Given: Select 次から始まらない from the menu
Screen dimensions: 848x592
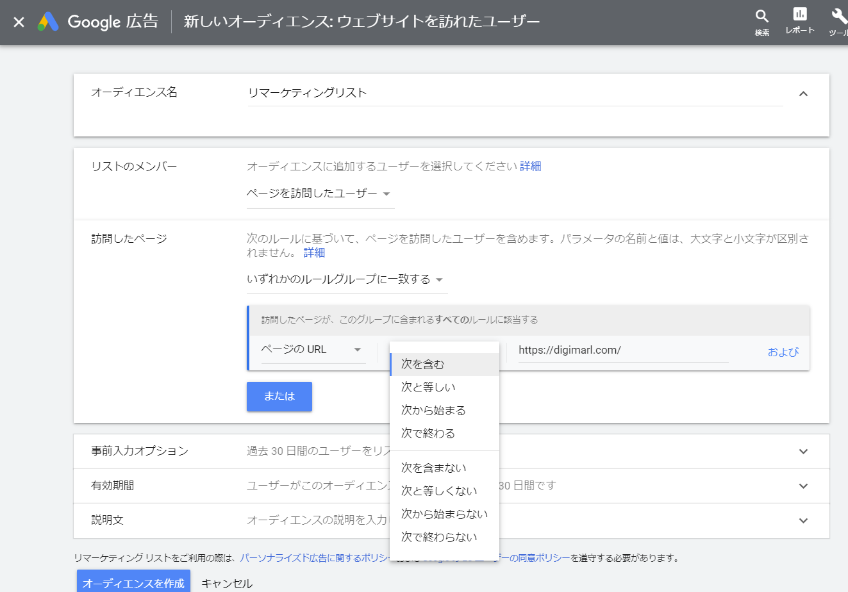Looking at the screenshot, I should point(444,514).
